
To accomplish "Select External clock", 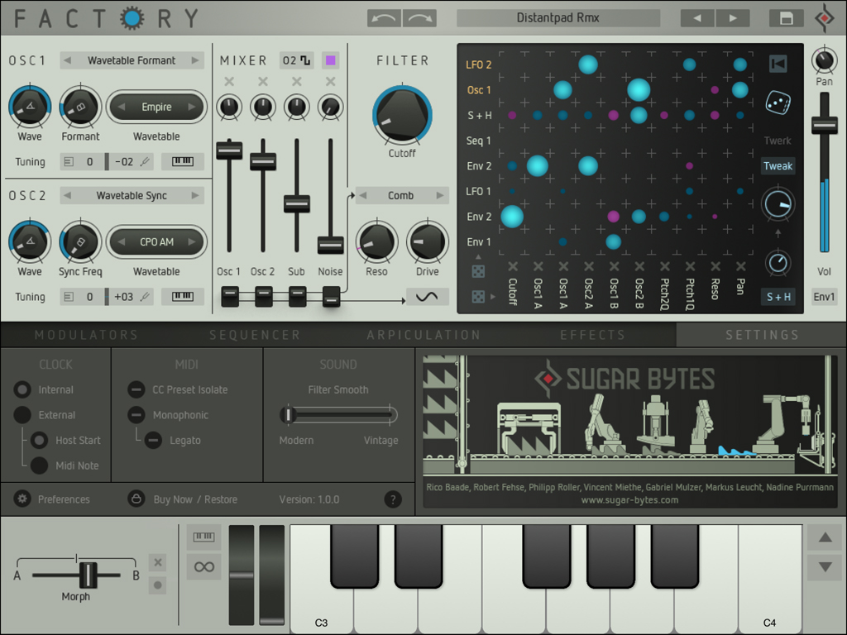I will coord(22,415).
